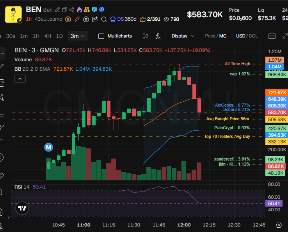Click the RSI 14 indicator legend

pos(22,187)
